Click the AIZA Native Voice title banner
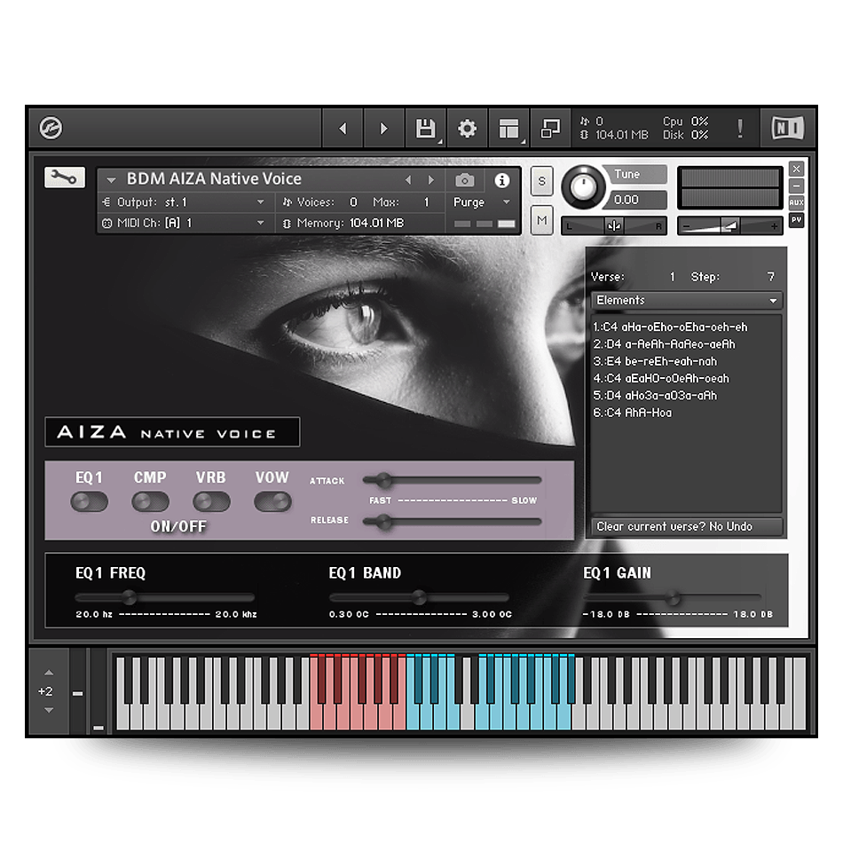Viewport: 843px width, 843px height. (172, 432)
